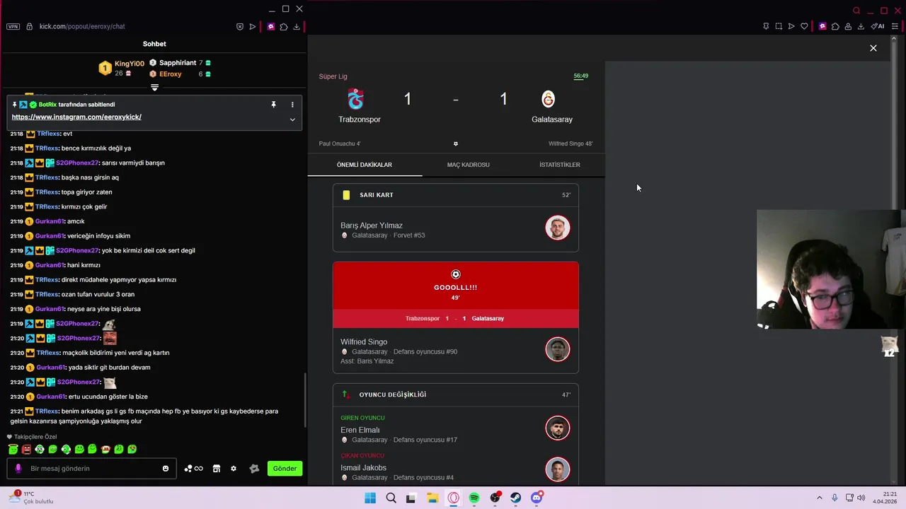906x509 pixels.
Task: Open the snapshot capture icon in main browser toolbar
Action: pos(779,27)
